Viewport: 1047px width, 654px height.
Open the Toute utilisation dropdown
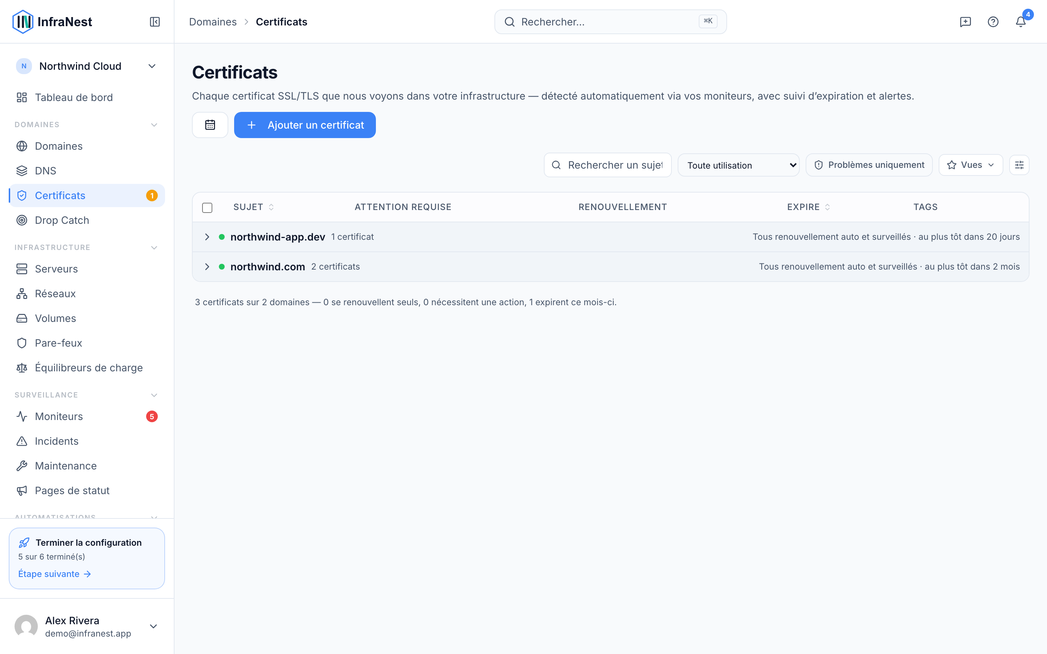(x=738, y=165)
